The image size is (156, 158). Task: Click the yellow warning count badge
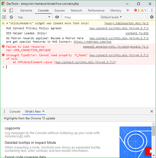click(143, 10)
